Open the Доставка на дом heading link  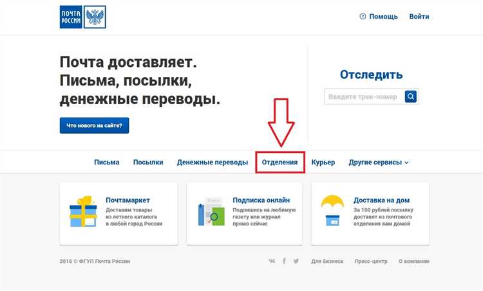tap(381, 200)
